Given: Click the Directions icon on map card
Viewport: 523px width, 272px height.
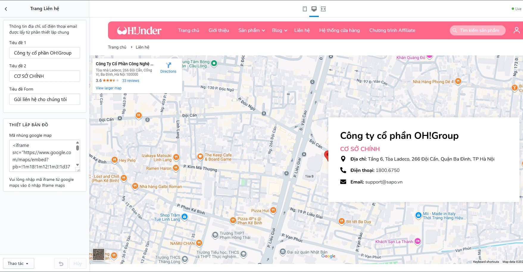Looking at the screenshot, I should point(168,65).
